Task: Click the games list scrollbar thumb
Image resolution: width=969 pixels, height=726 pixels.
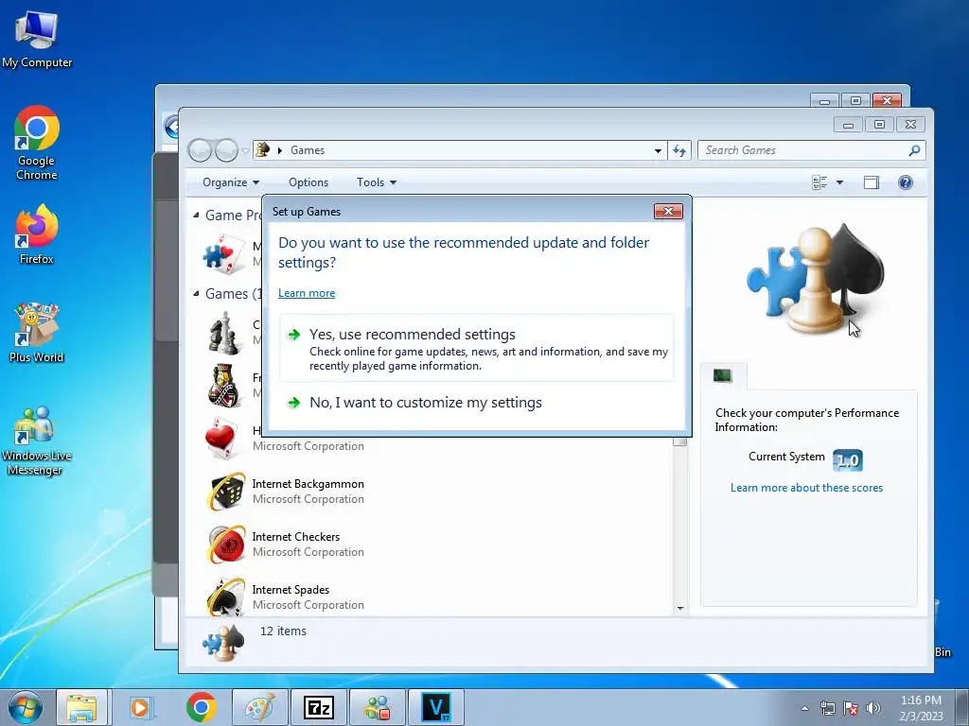Action: pos(679,441)
